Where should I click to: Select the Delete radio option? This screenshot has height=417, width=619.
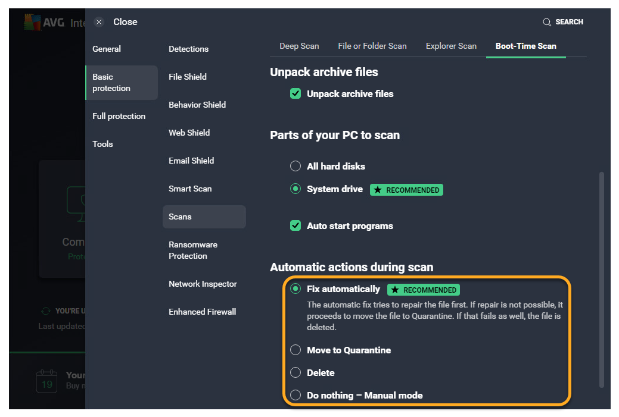point(295,373)
